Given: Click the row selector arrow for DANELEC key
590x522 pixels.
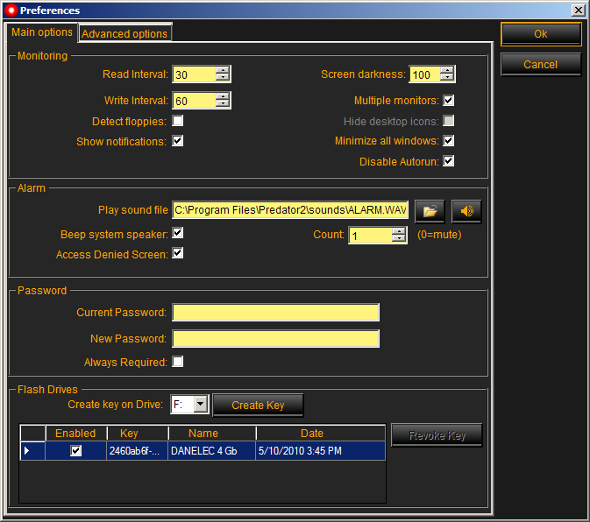Looking at the screenshot, I should 26,451.
